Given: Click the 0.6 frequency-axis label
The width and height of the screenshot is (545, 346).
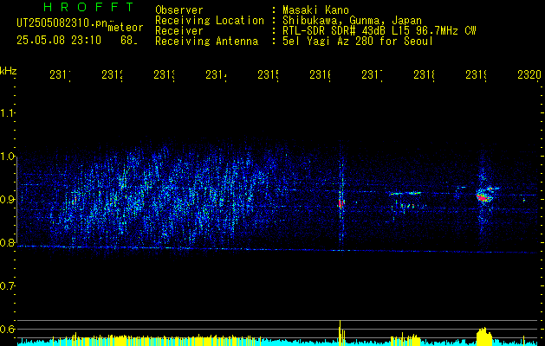Looking at the screenshot, I should pyautogui.click(x=7, y=329).
